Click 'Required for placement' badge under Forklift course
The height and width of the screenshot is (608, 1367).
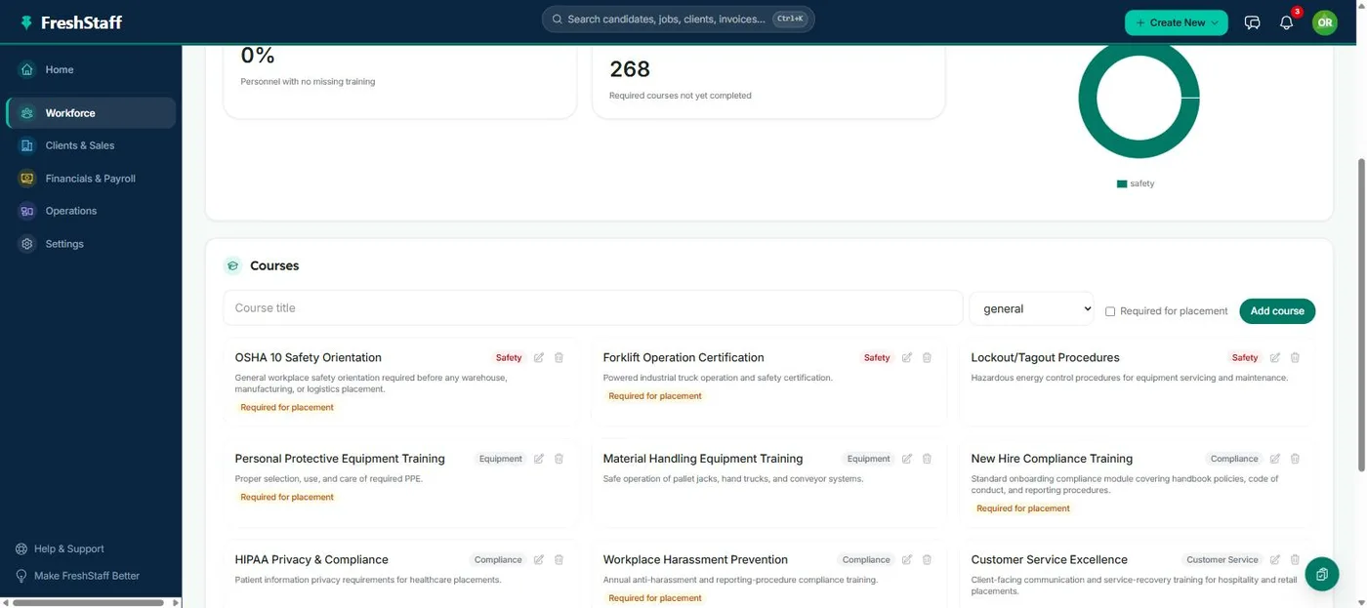pos(655,396)
